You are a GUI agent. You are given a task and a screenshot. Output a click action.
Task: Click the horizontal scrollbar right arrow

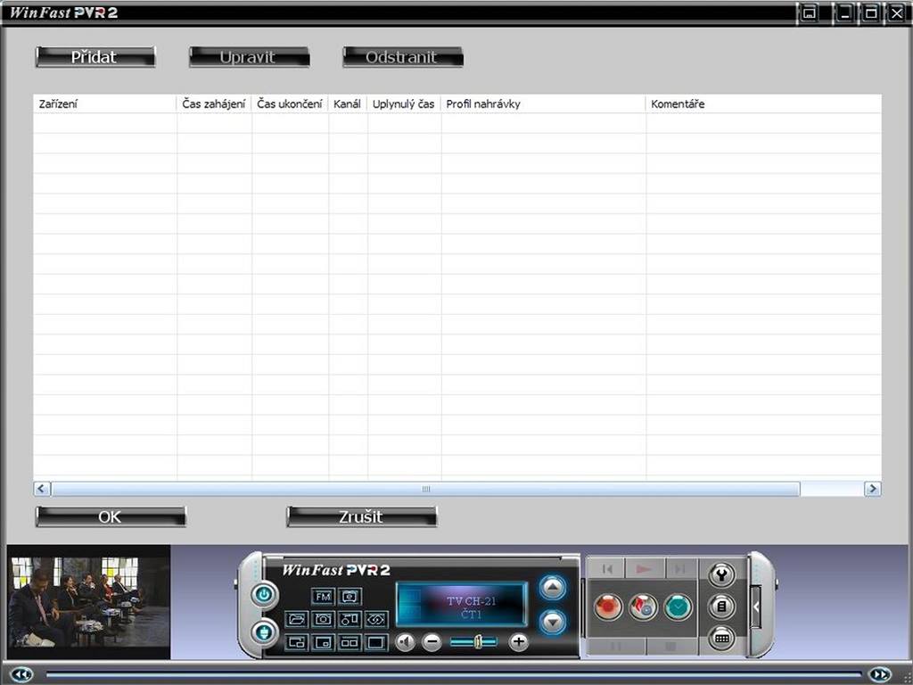pos(872,489)
